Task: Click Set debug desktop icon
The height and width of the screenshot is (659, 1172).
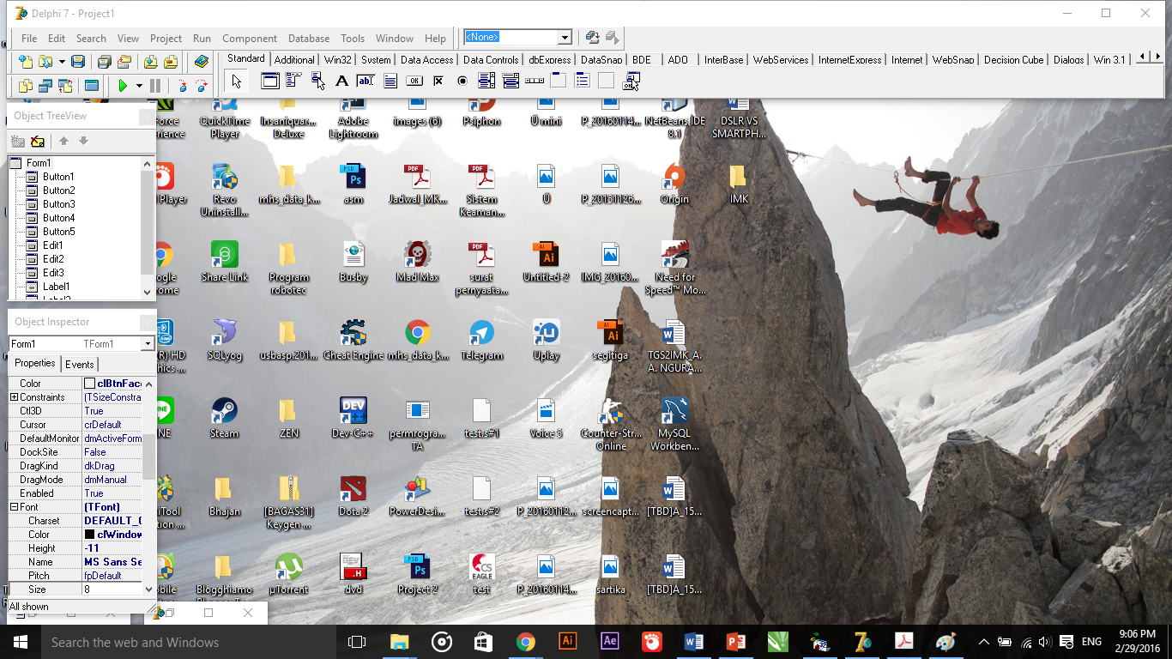Action: [x=613, y=38]
